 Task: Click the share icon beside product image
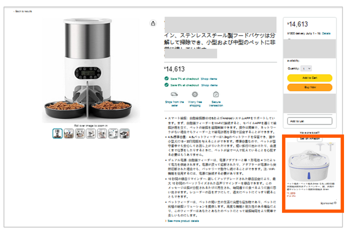[153, 23]
